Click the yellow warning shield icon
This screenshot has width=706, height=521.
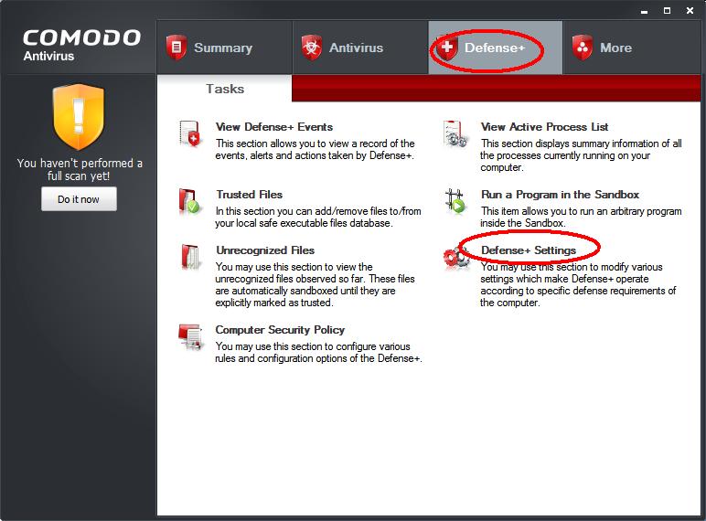pos(79,118)
